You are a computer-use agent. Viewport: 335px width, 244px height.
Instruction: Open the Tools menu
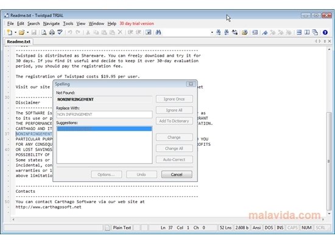click(68, 24)
